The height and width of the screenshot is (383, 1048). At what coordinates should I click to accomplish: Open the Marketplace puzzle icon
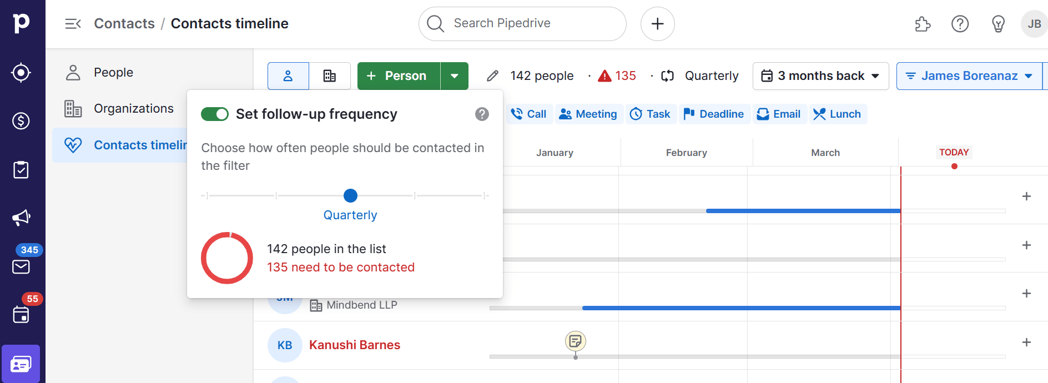tap(923, 24)
